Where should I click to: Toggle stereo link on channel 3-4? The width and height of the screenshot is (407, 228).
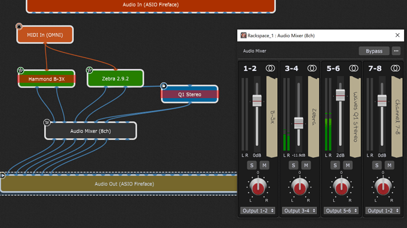click(312, 69)
